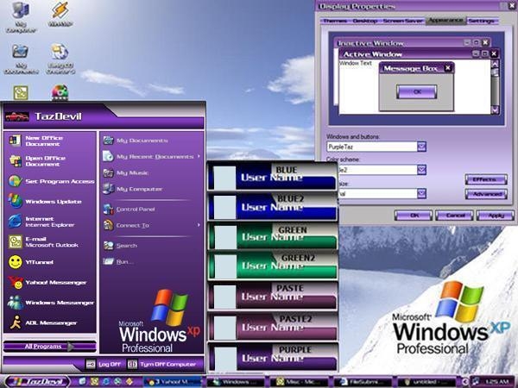
Task: Open the Font size dropdown
Action: [421, 193]
